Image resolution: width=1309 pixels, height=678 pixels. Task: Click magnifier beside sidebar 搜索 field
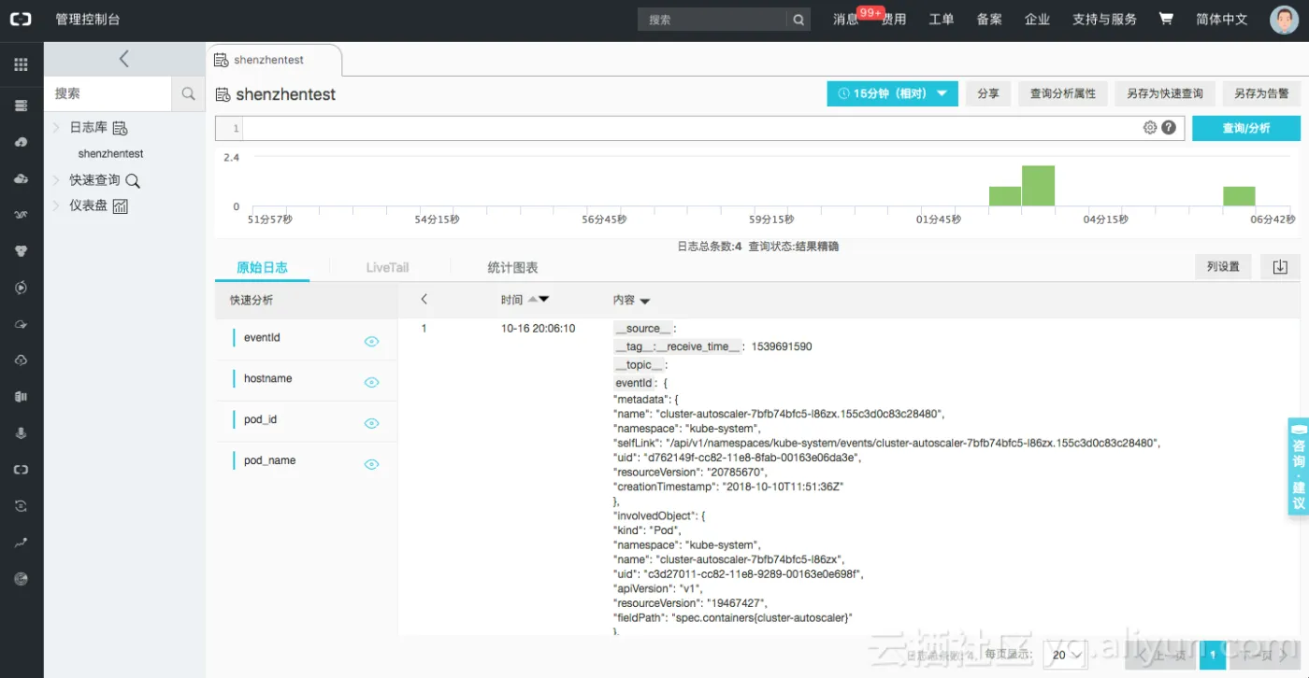[188, 93]
